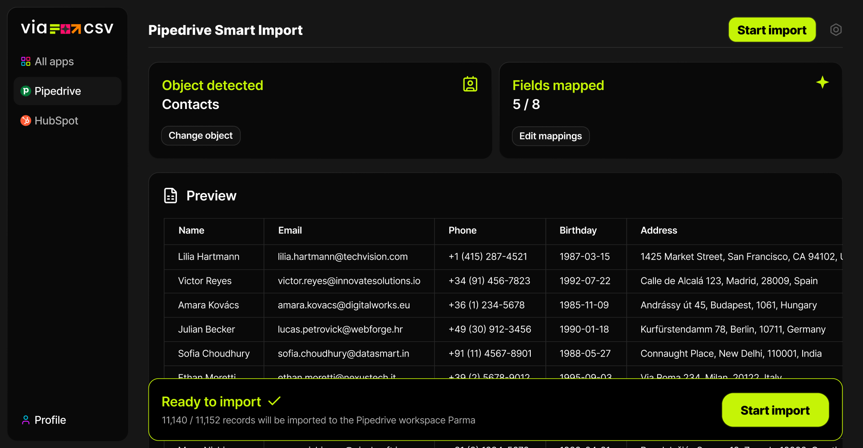Select HubSpot in sidebar

pos(68,121)
